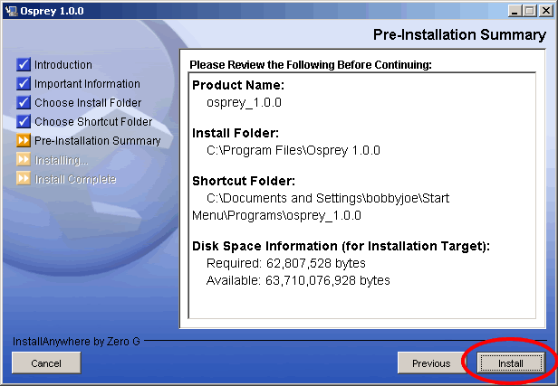558x386 pixels.
Task: Cancel the Osprey installation
Action: pyautogui.click(x=46, y=363)
